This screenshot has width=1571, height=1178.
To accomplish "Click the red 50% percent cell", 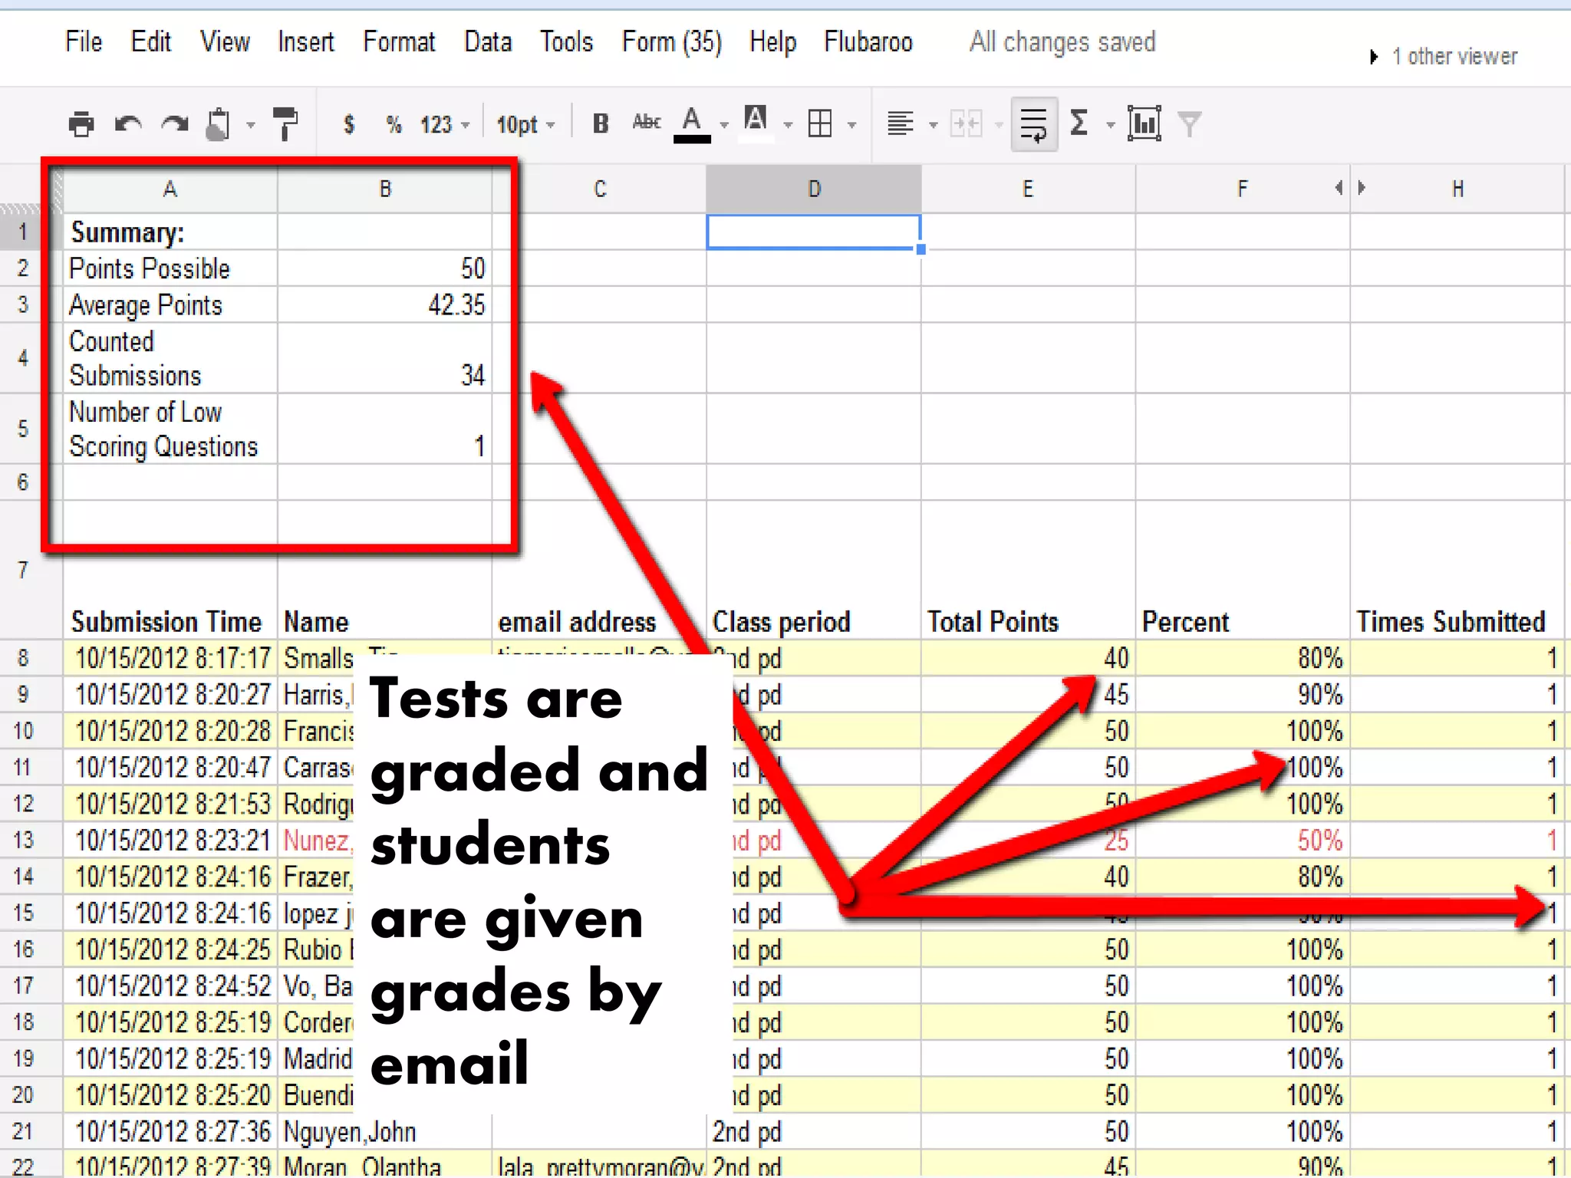I will pyautogui.click(x=1243, y=840).
